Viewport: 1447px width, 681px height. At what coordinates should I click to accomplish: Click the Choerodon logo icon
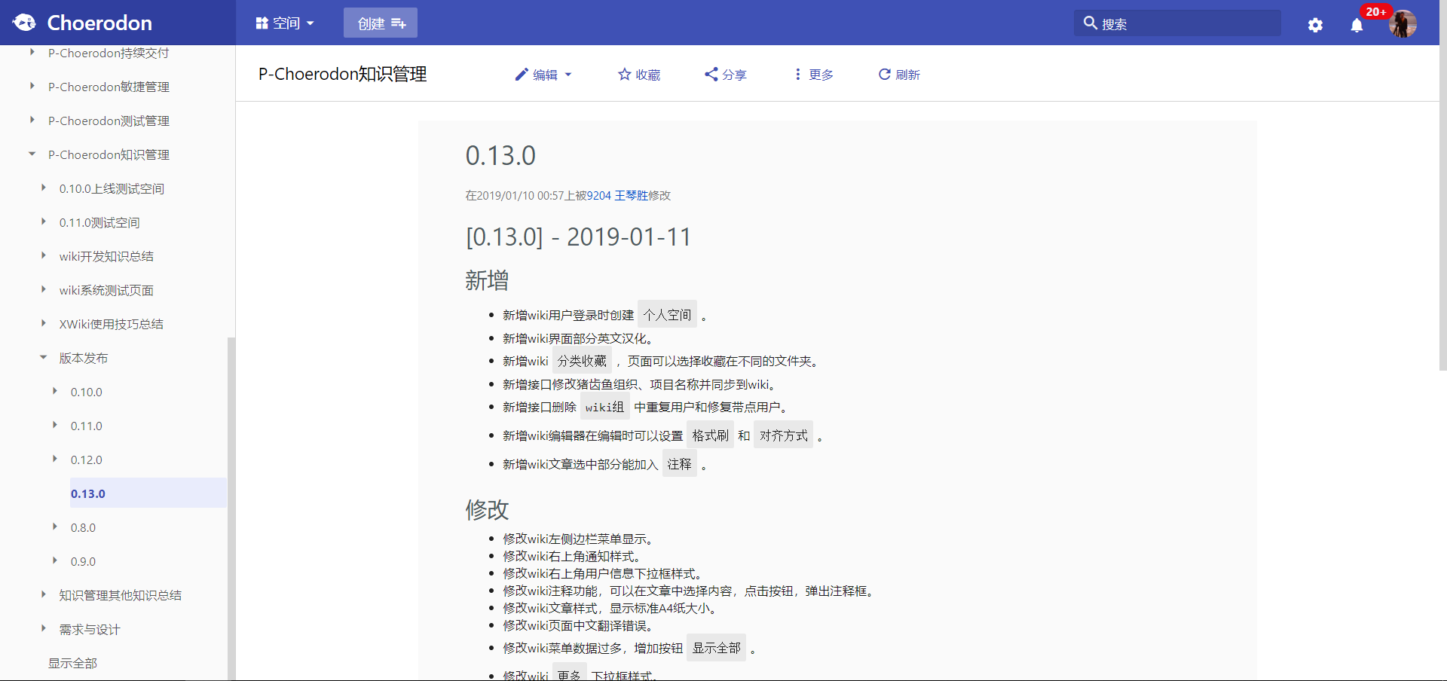(x=24, y=23)
